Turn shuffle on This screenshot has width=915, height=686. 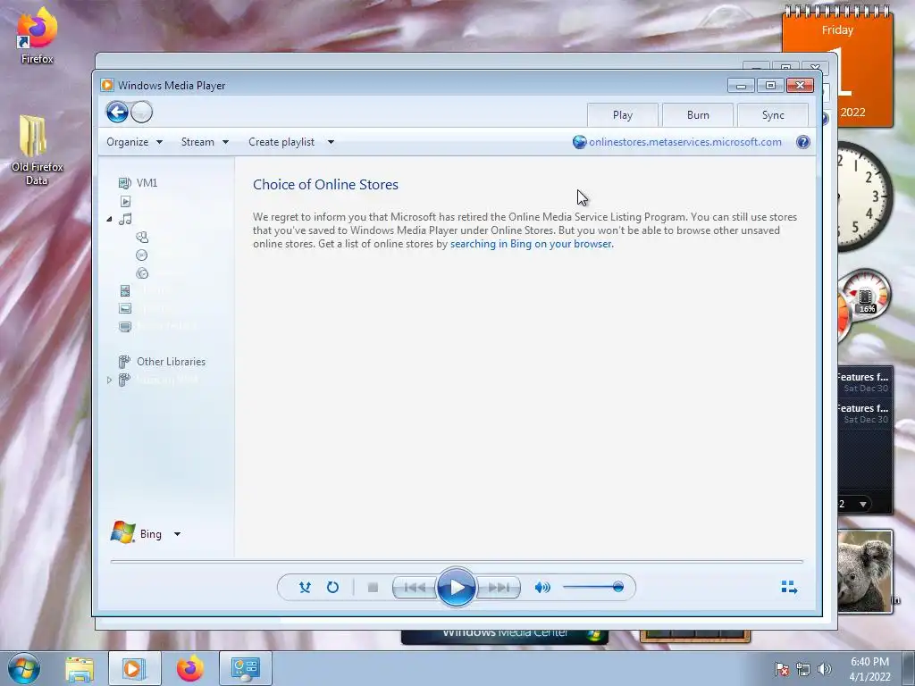pos(305,587)
